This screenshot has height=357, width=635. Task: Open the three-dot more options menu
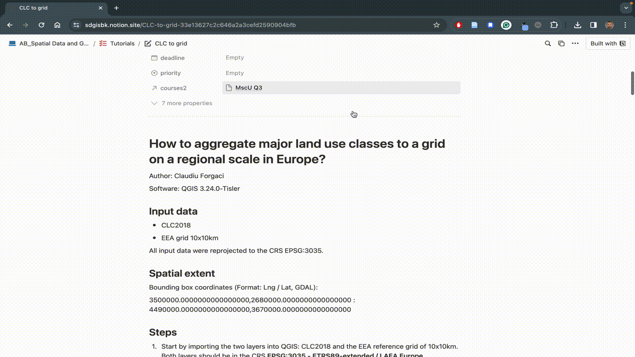[575, 44]
